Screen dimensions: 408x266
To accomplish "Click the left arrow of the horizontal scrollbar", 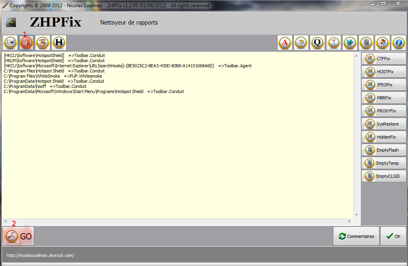I will point(6,221).
